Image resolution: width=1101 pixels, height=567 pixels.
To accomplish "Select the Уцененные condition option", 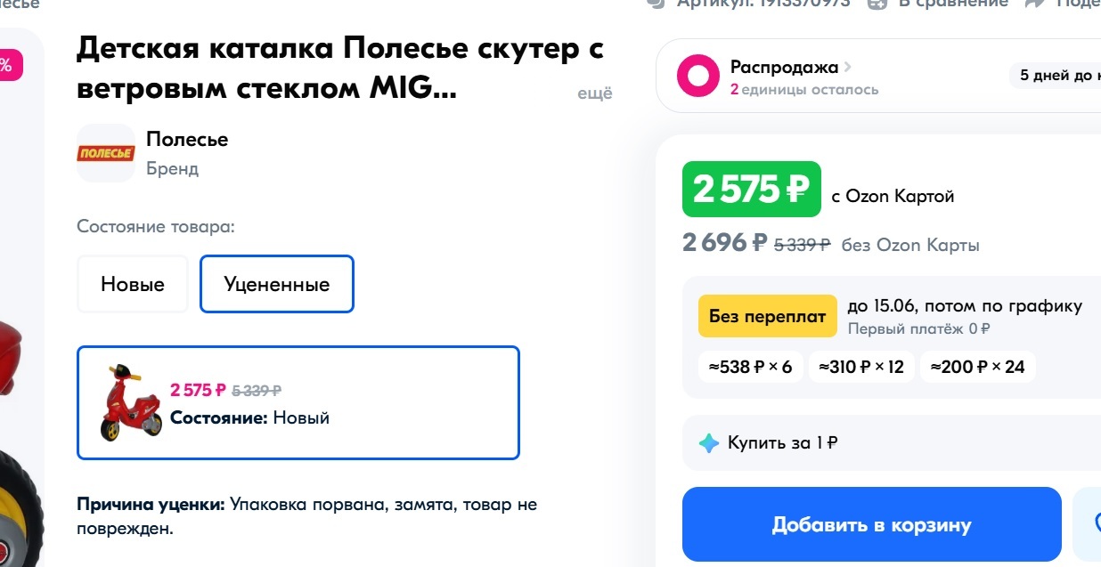I will (x=277, y=284).
